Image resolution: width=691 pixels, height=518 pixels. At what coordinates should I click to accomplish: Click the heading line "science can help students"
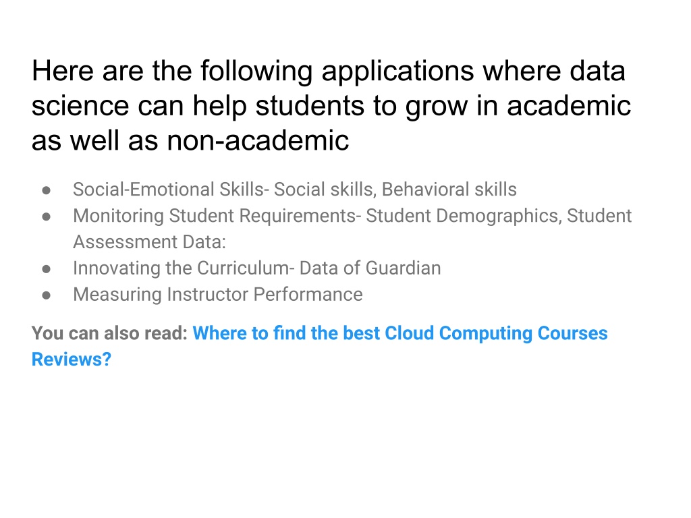tap(331, 106)
